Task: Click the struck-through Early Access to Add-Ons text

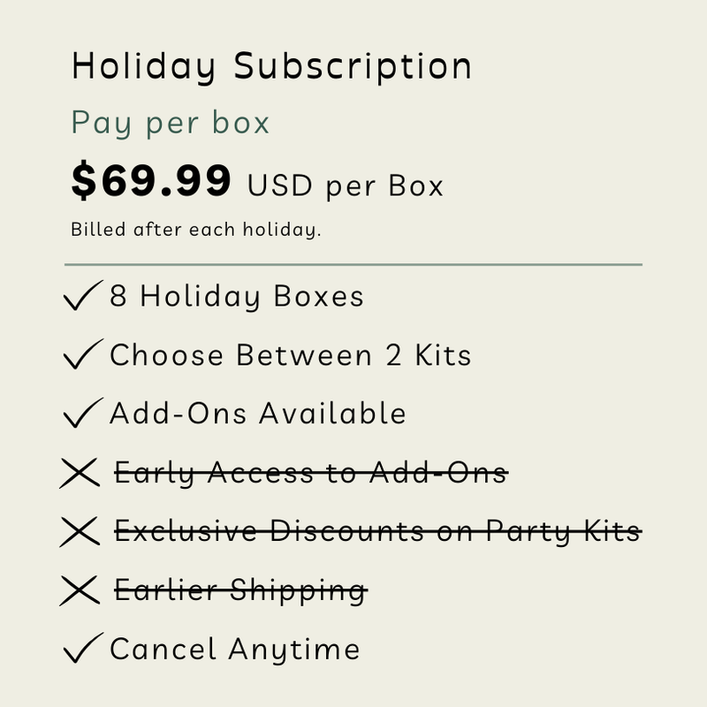Action: tap(311, 474)
